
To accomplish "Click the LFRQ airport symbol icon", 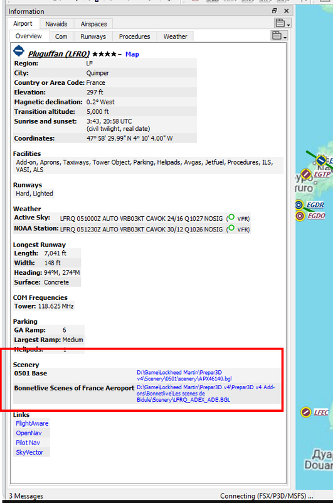I will [19, 51].
